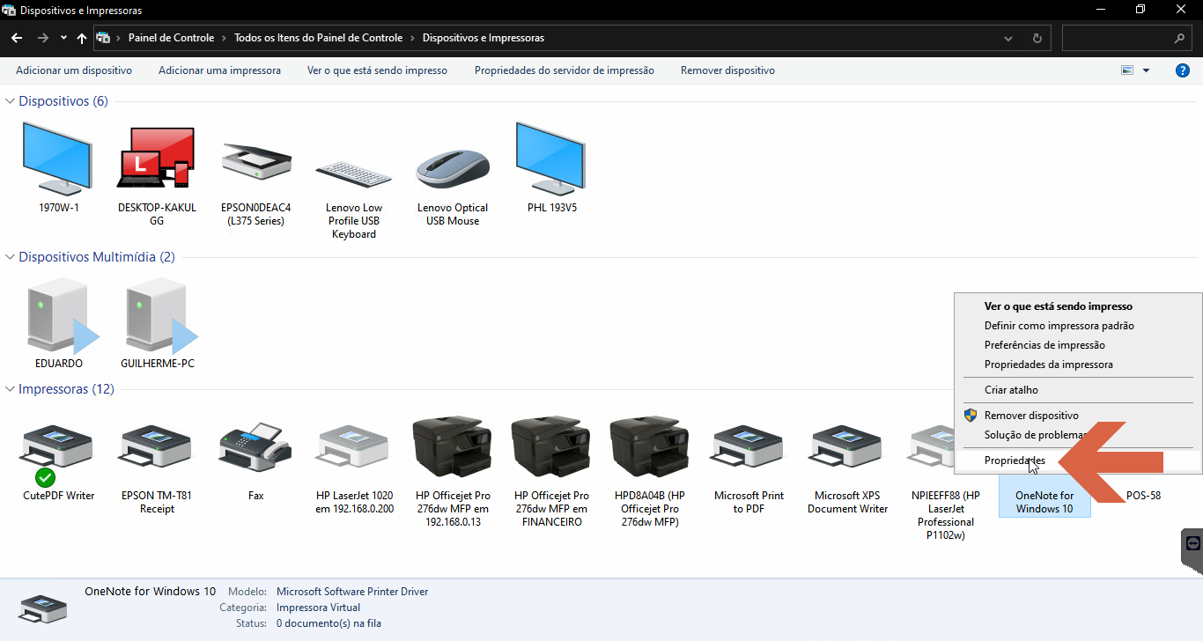The image size is (1203, 641).
Task: Click toolbar Ver o que está sendo impresso
Action: coord(377,70)
